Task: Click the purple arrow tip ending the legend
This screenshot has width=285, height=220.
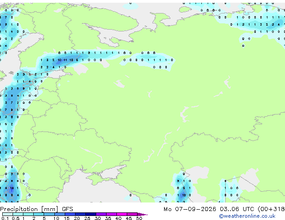Action: coord(142,215)
